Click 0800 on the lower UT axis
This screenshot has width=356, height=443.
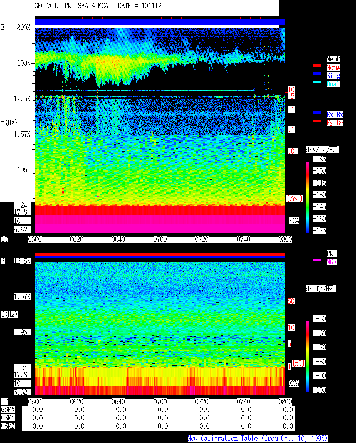(x=285, y=402)
